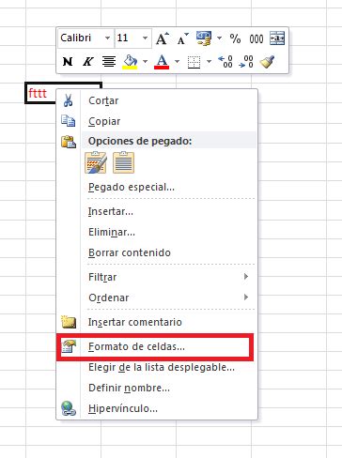Screen dimensions: 342x458
Task: Click the clipboard icon beside Opciones de pegado
Action: tap(69, 142)
